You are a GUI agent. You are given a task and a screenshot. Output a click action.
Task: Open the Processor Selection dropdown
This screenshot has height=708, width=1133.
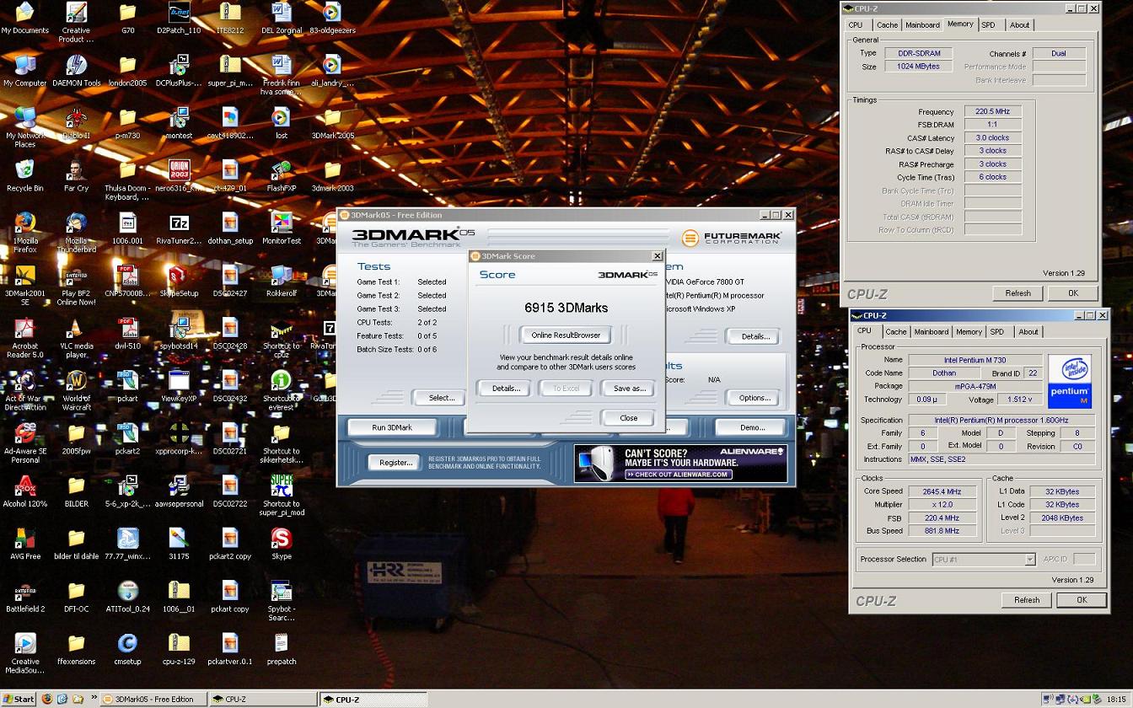click(x=983, y=559)
